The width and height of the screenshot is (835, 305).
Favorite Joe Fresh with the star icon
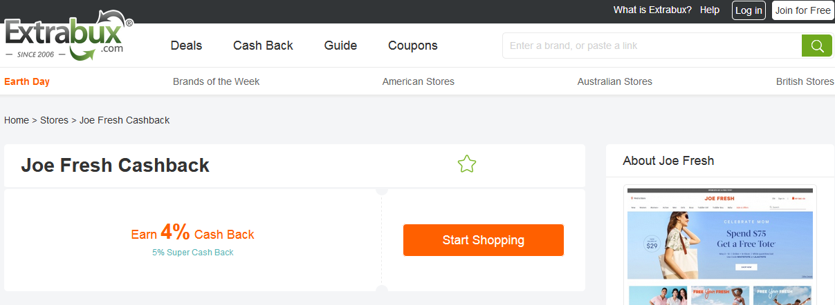coord(467,164)
